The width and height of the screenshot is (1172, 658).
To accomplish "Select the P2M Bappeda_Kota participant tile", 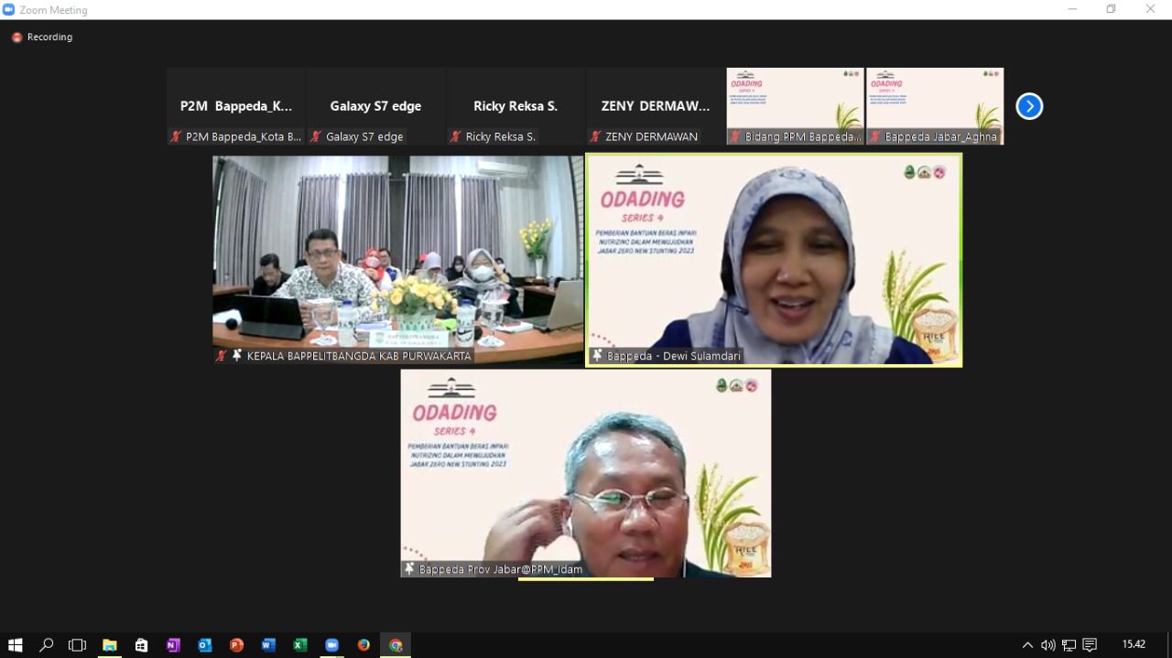I will pyautogui.click(x=236, y=106).
